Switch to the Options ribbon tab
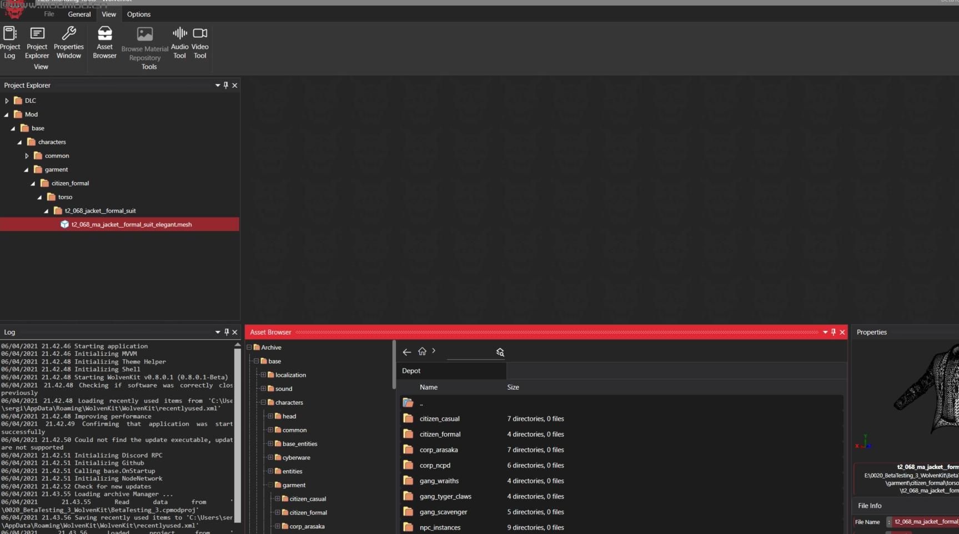The image size is (959, 534). (139, 14)
